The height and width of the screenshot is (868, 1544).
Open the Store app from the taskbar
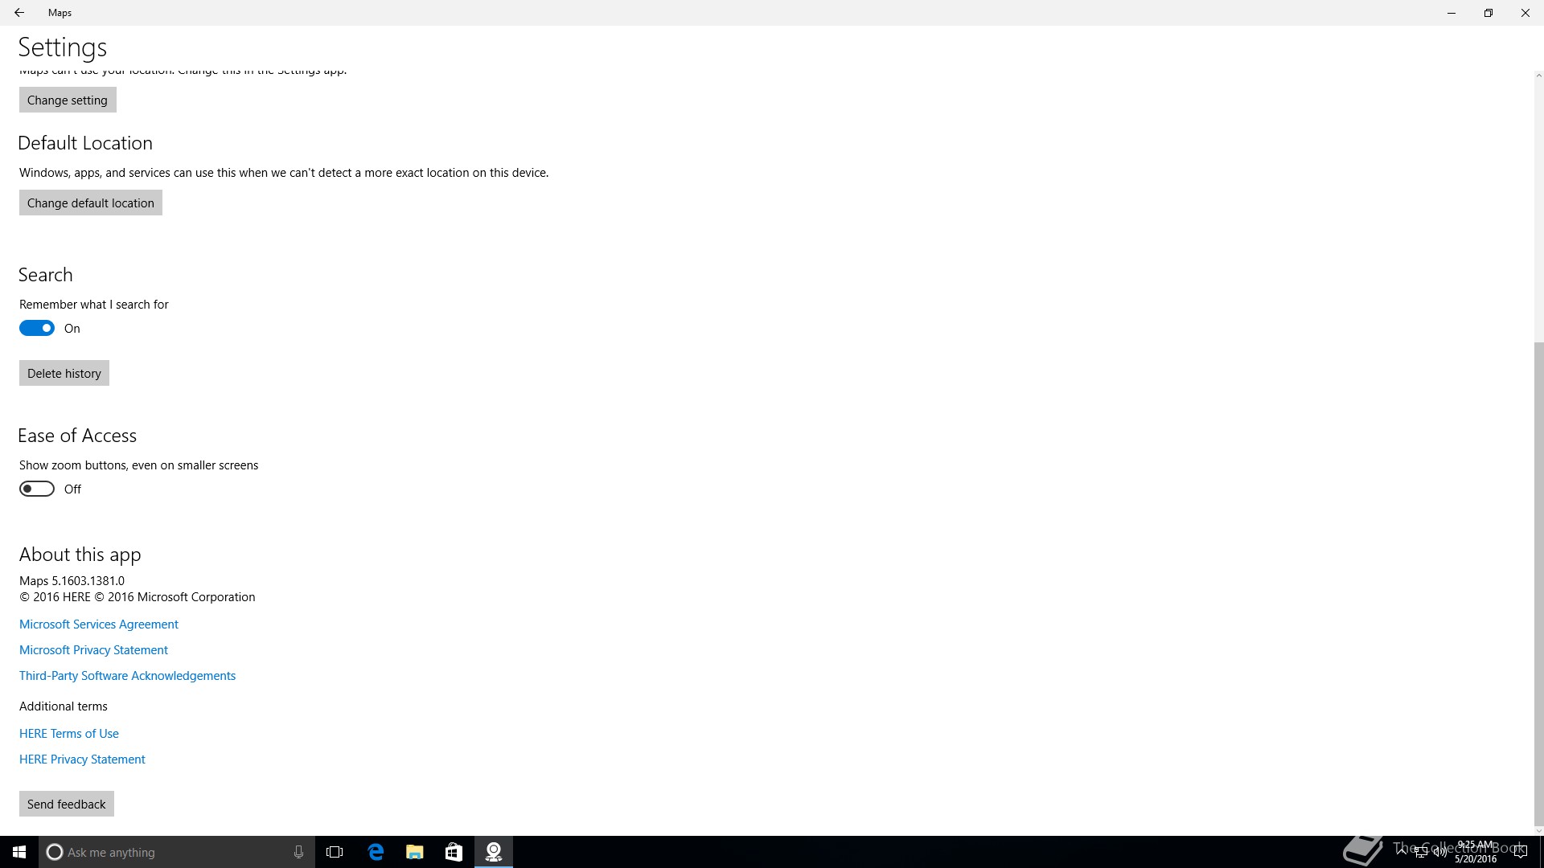454,852
